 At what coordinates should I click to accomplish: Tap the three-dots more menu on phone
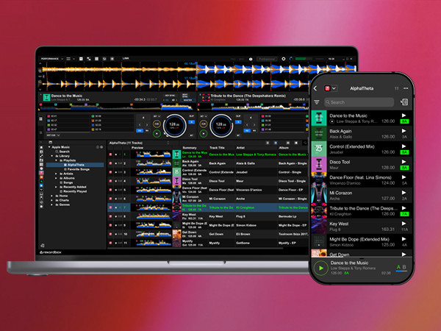coord(406,88)
